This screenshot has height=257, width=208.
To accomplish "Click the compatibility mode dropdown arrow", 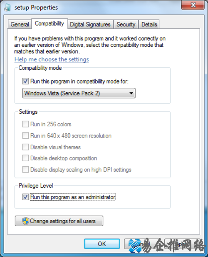I will [131, 93].
